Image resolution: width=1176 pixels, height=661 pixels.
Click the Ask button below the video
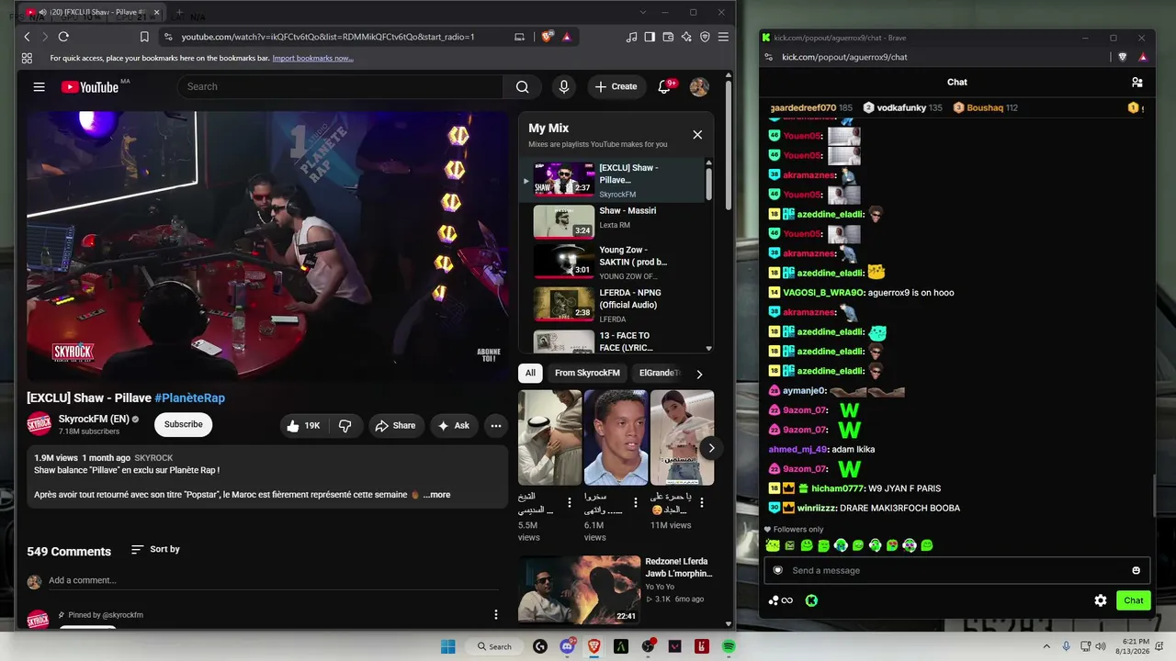[x=454, y=426]
